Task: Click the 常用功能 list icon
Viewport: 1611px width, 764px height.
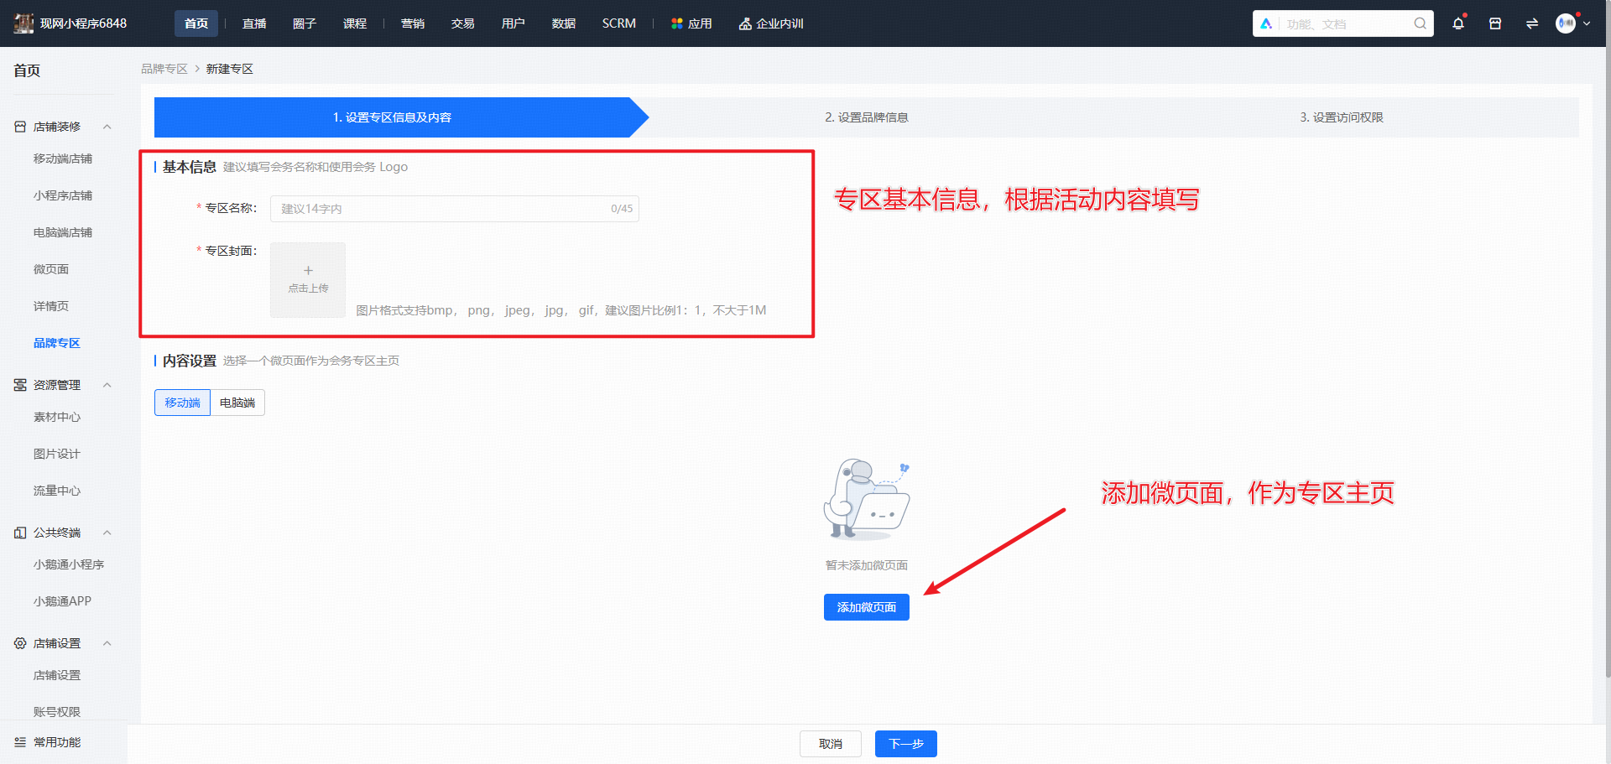Action: click(x=20, y=742)
